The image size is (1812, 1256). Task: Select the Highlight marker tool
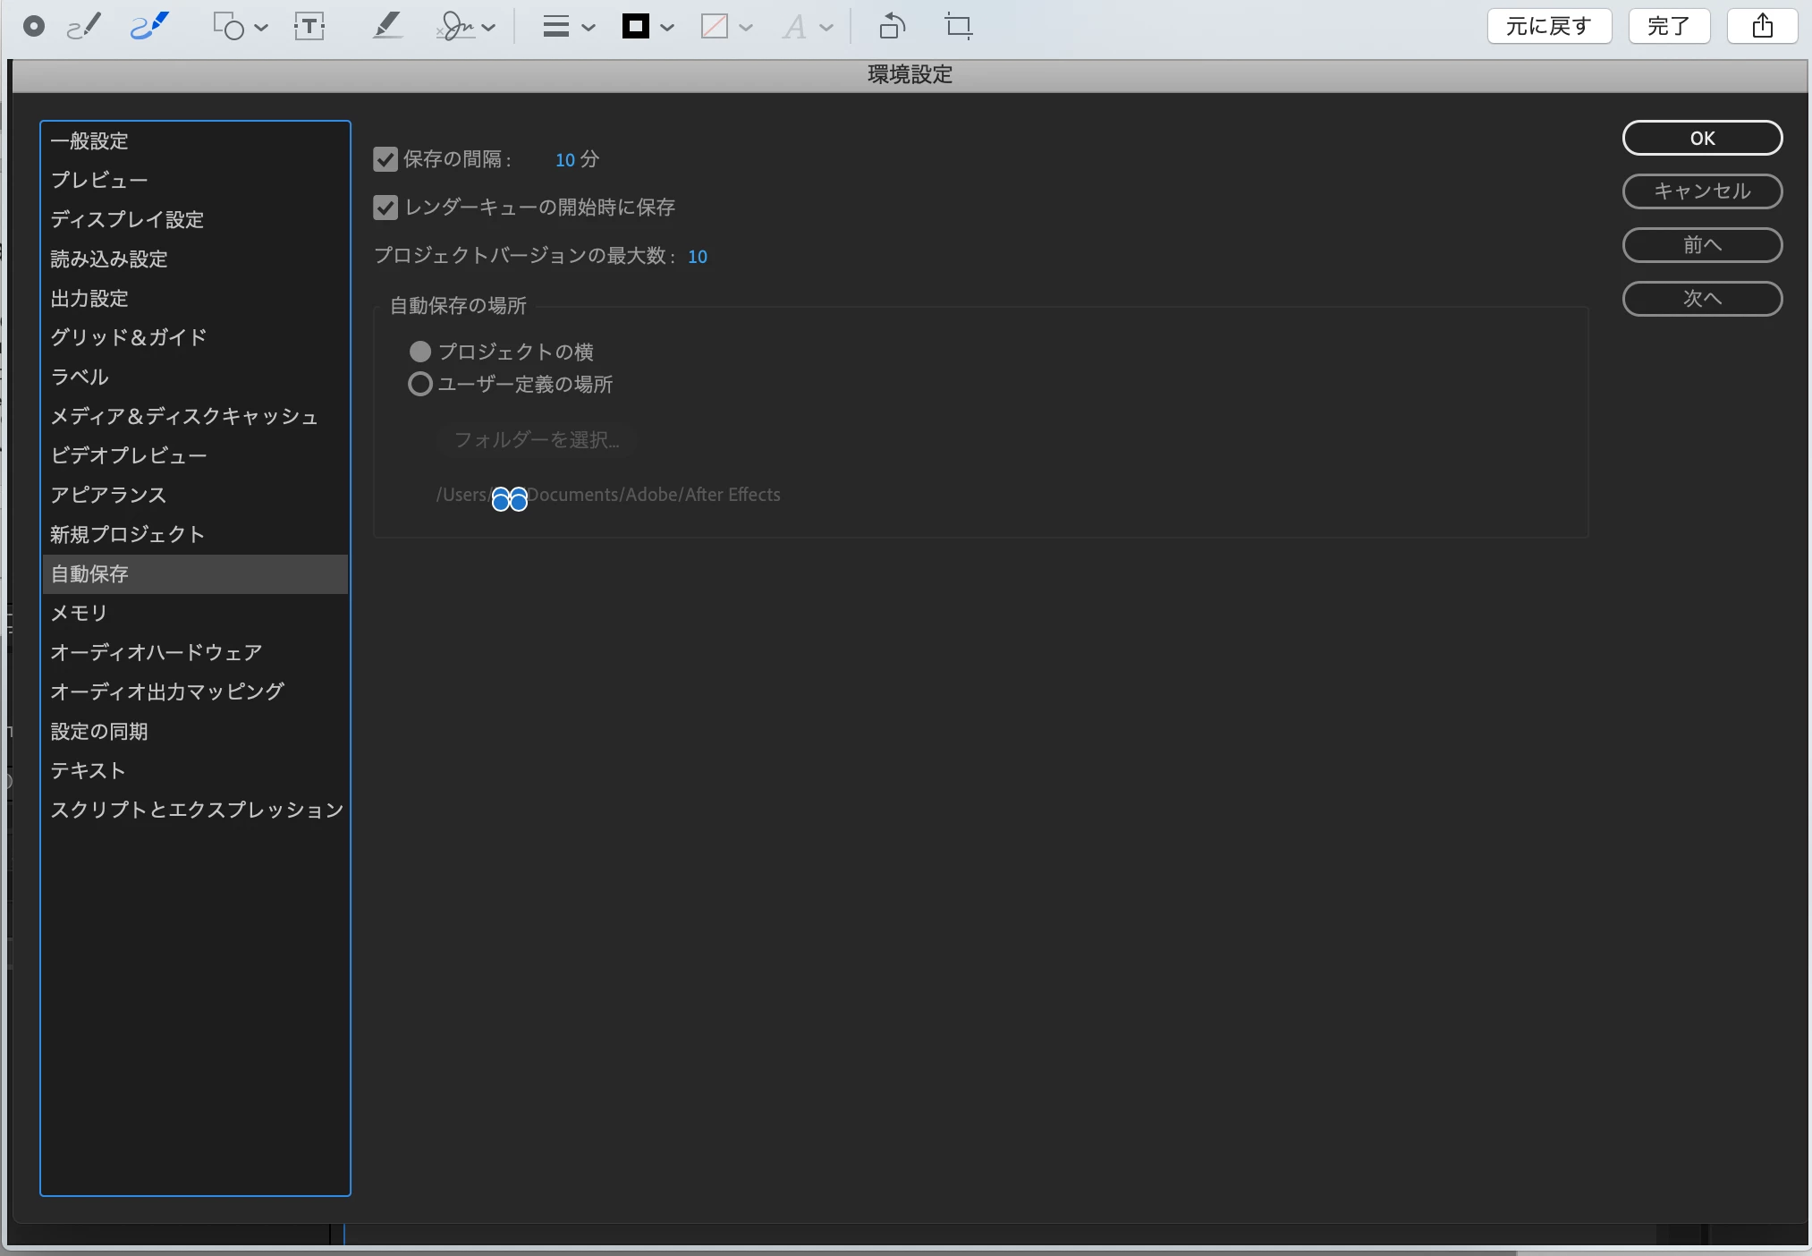tap(386, 26)
